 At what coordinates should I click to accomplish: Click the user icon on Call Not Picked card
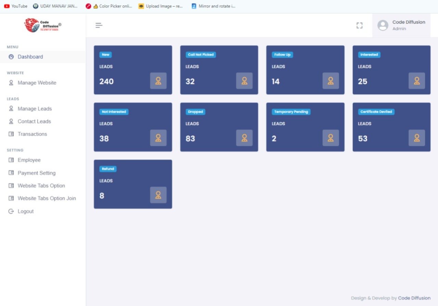(x=244, y=81)
